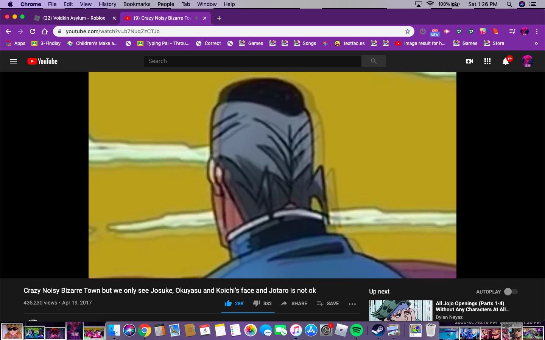
Task: Toggle the Autoplay switch
Action: point(511,292)
